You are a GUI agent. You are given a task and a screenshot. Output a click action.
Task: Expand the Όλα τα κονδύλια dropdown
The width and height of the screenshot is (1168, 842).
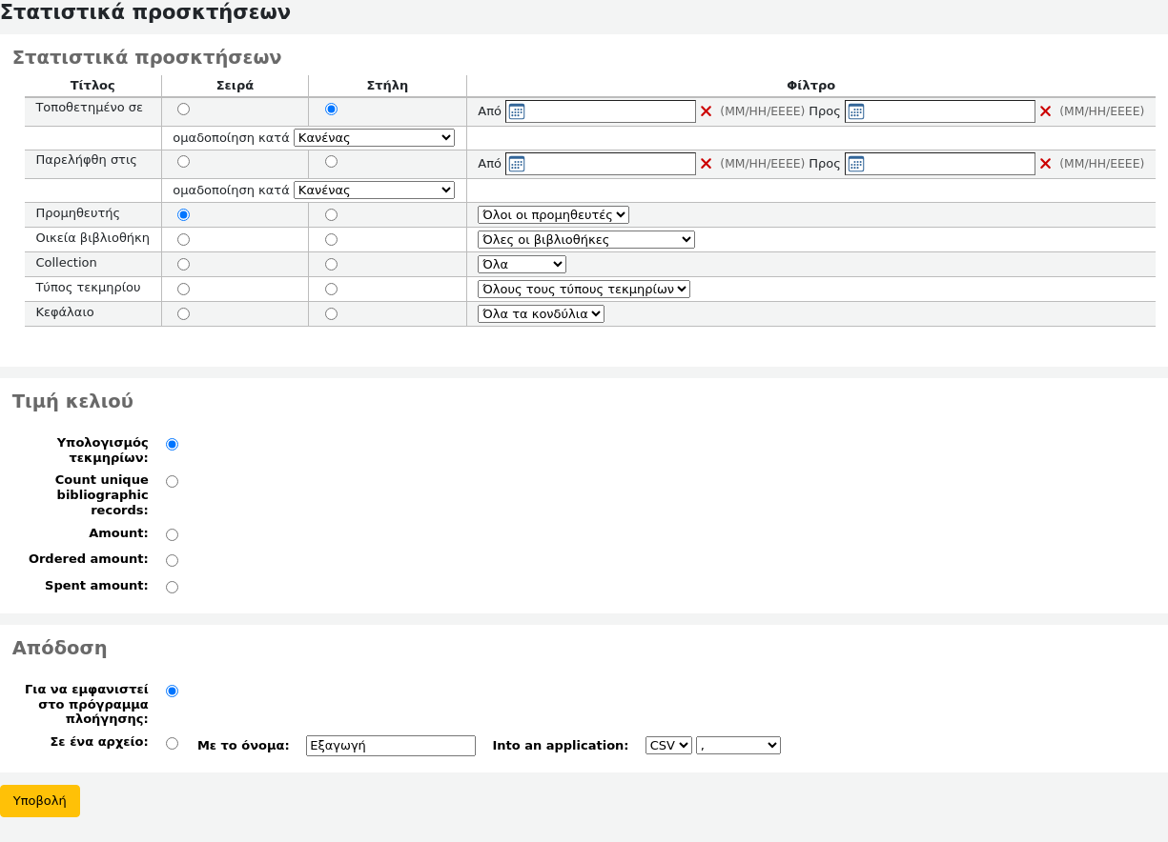pos(541,314)
